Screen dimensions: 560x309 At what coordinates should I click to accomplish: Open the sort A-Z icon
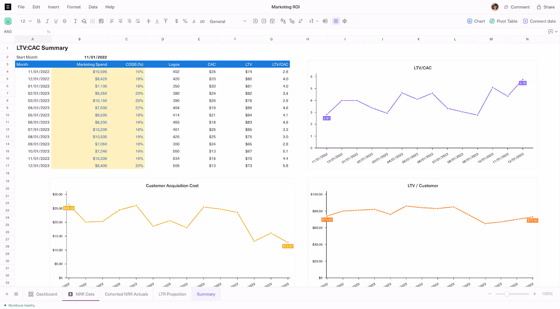(311, 21)
